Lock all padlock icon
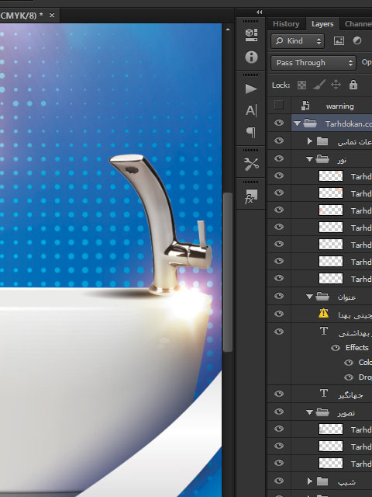This screenshot has width=372, height=497. 353,85
